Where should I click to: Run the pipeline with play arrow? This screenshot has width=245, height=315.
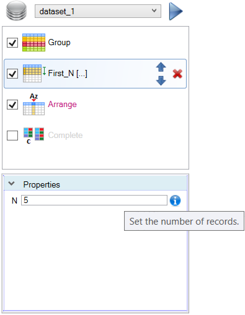pos(176,11)
